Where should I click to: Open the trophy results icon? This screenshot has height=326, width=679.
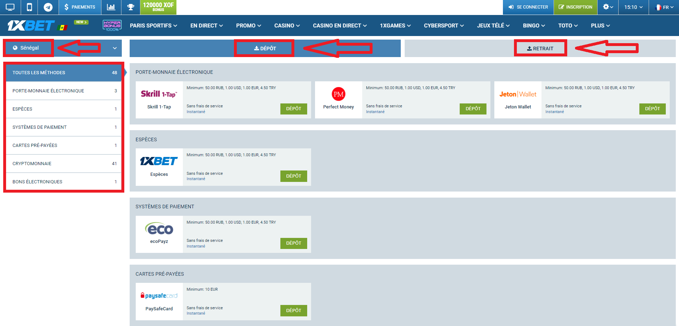pos(131,7)
